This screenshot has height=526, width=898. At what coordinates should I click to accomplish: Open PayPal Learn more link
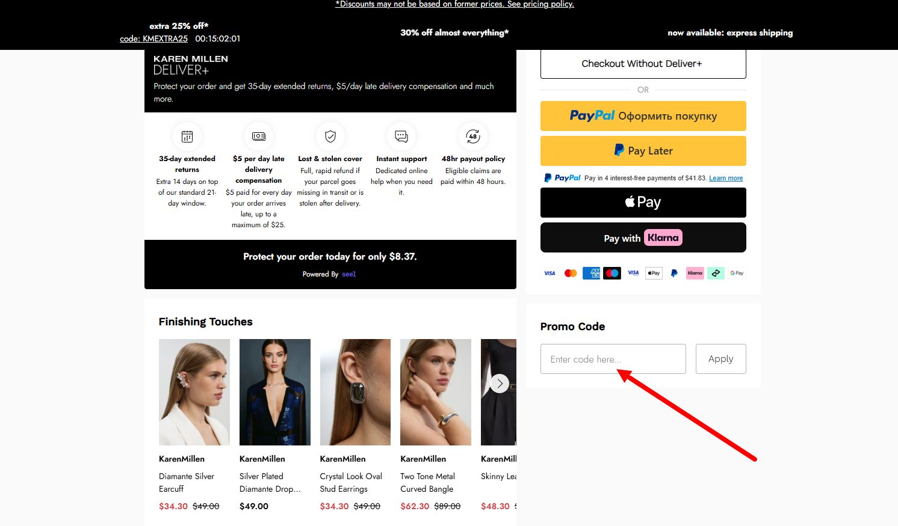tap(726, 178)
